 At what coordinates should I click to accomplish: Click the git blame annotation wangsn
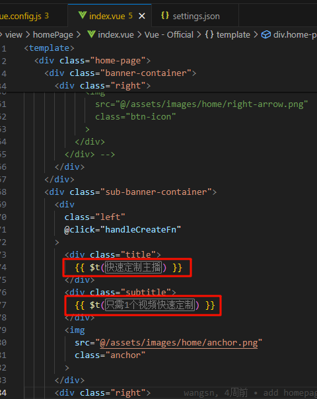[198, 393]
